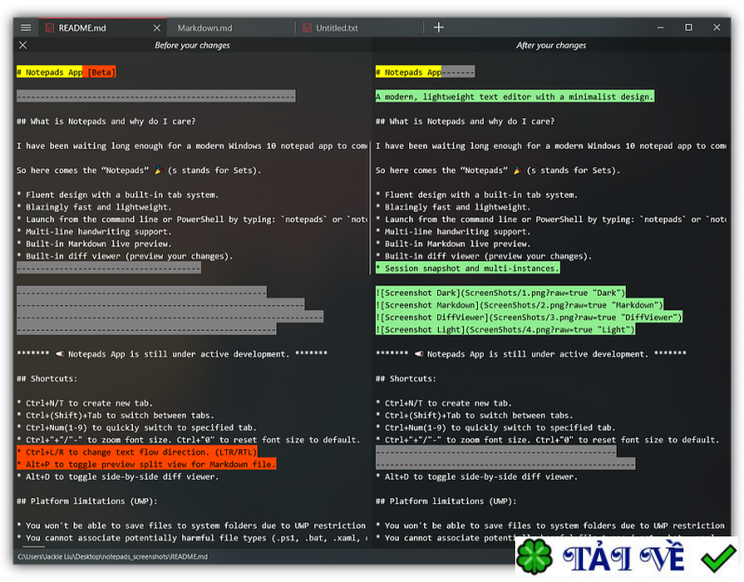Maximize the Notepads window
The height and width of the screenshot is (582, 744).
pos(688,28)
